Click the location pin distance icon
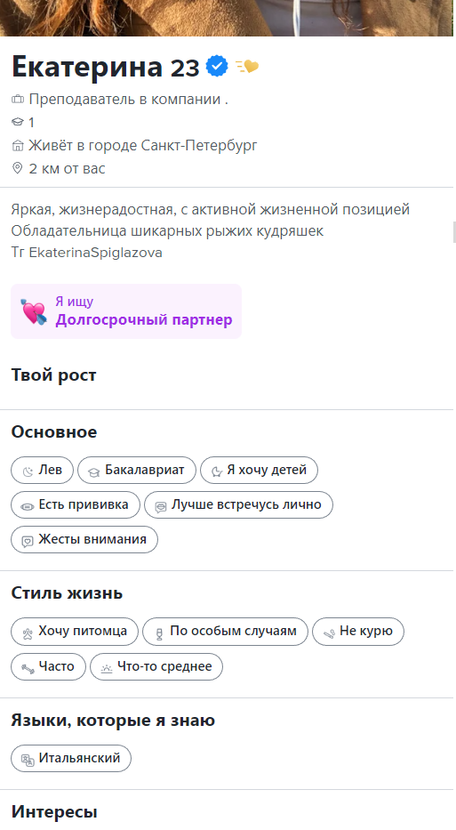Viewport: 456px width, 830px height. pos(18,168)
